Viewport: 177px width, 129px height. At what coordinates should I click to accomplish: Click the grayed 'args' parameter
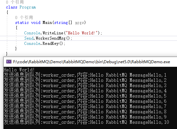(x=79, y=23)
